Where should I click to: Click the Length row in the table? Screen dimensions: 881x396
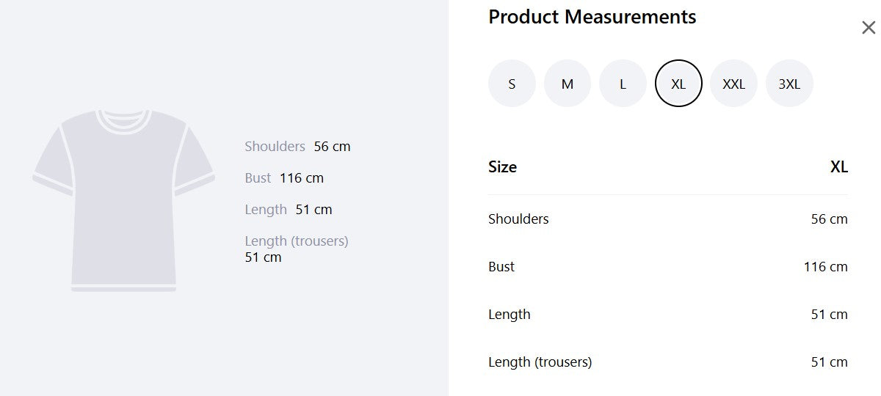point(667,315)
